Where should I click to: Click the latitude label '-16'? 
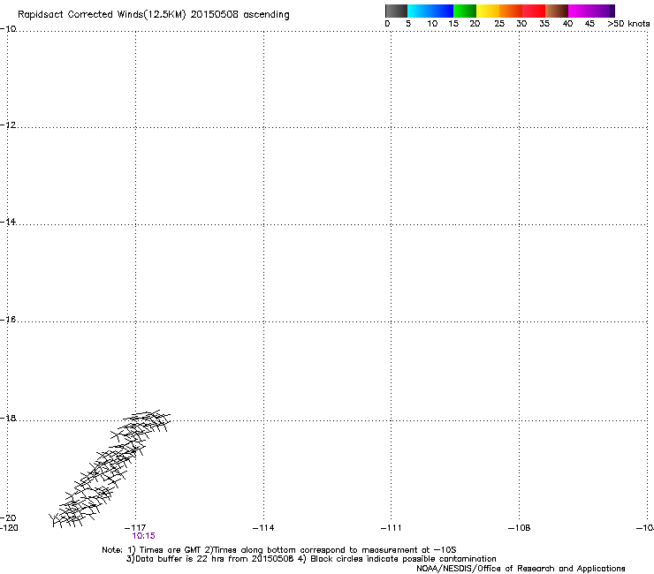tap(8, 320)
